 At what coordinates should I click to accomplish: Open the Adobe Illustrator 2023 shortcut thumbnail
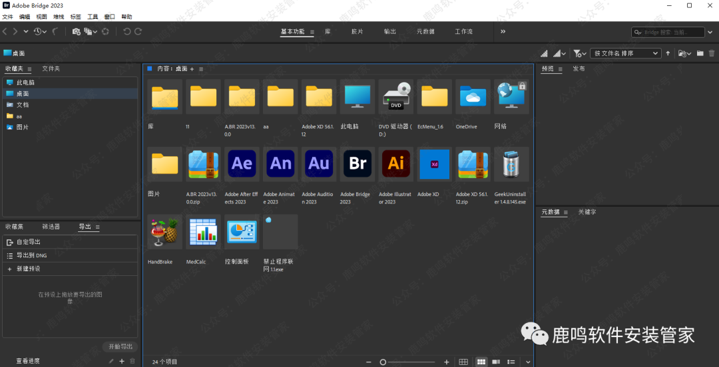pos(396,164)
